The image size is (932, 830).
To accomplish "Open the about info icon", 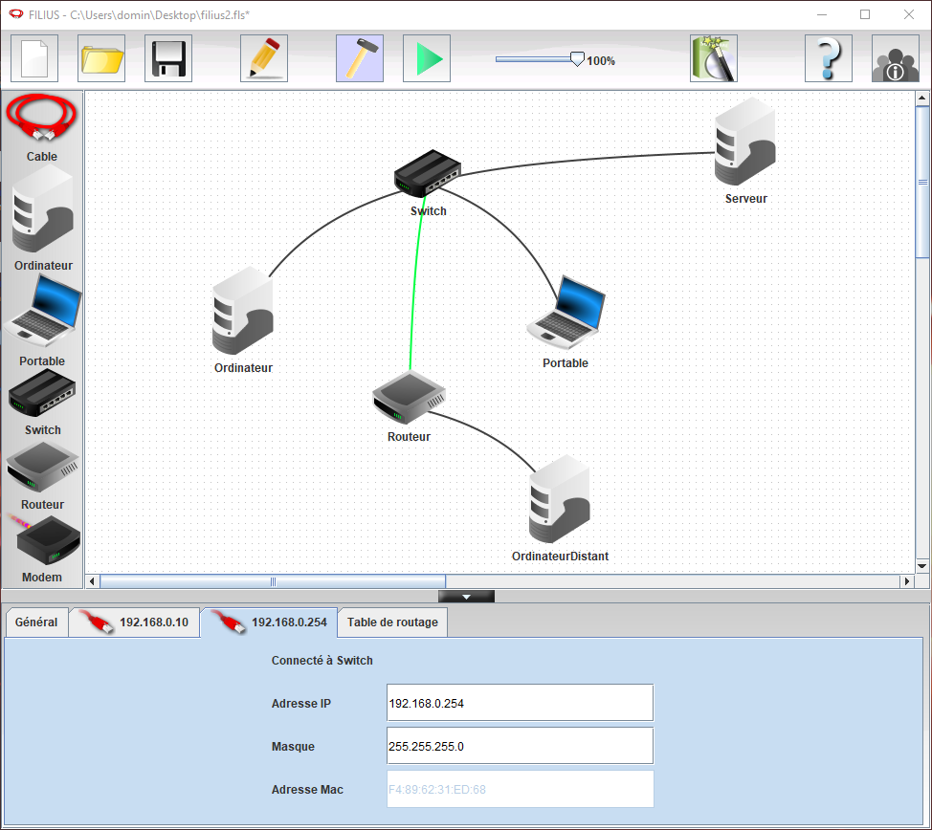I will (896, 58).
